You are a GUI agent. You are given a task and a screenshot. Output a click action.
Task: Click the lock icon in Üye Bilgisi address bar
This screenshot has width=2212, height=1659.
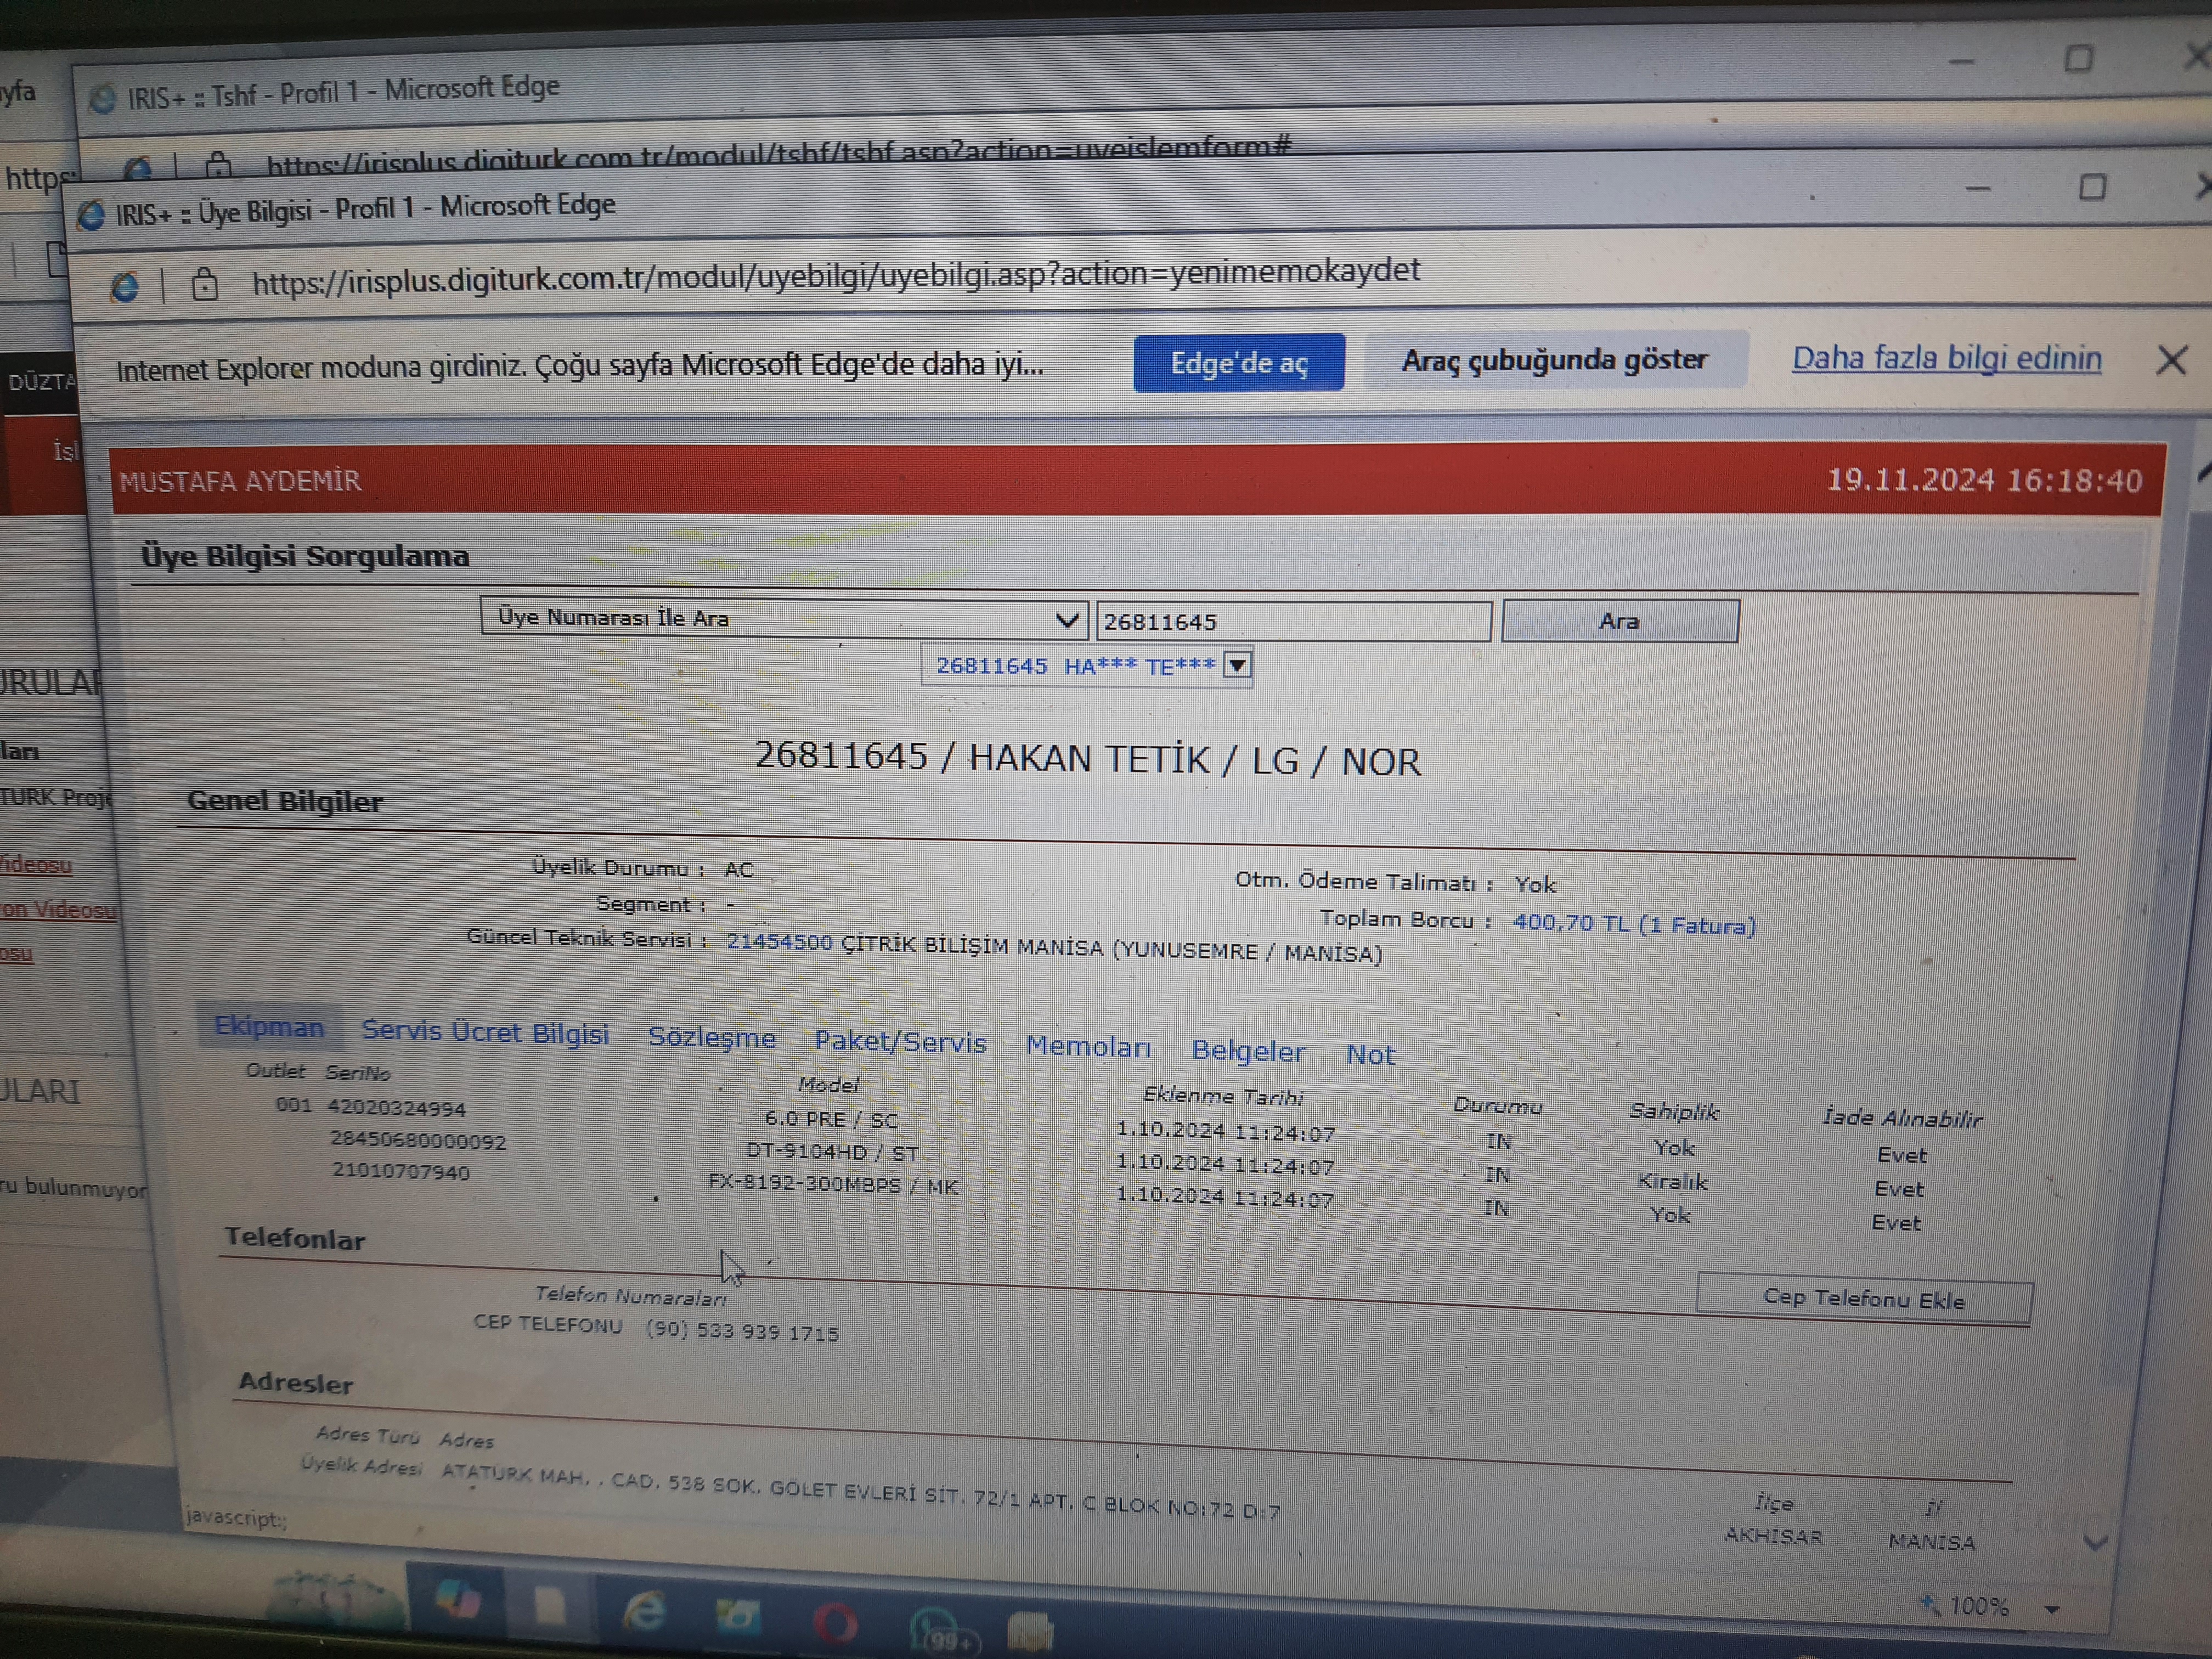pos(204,285)
